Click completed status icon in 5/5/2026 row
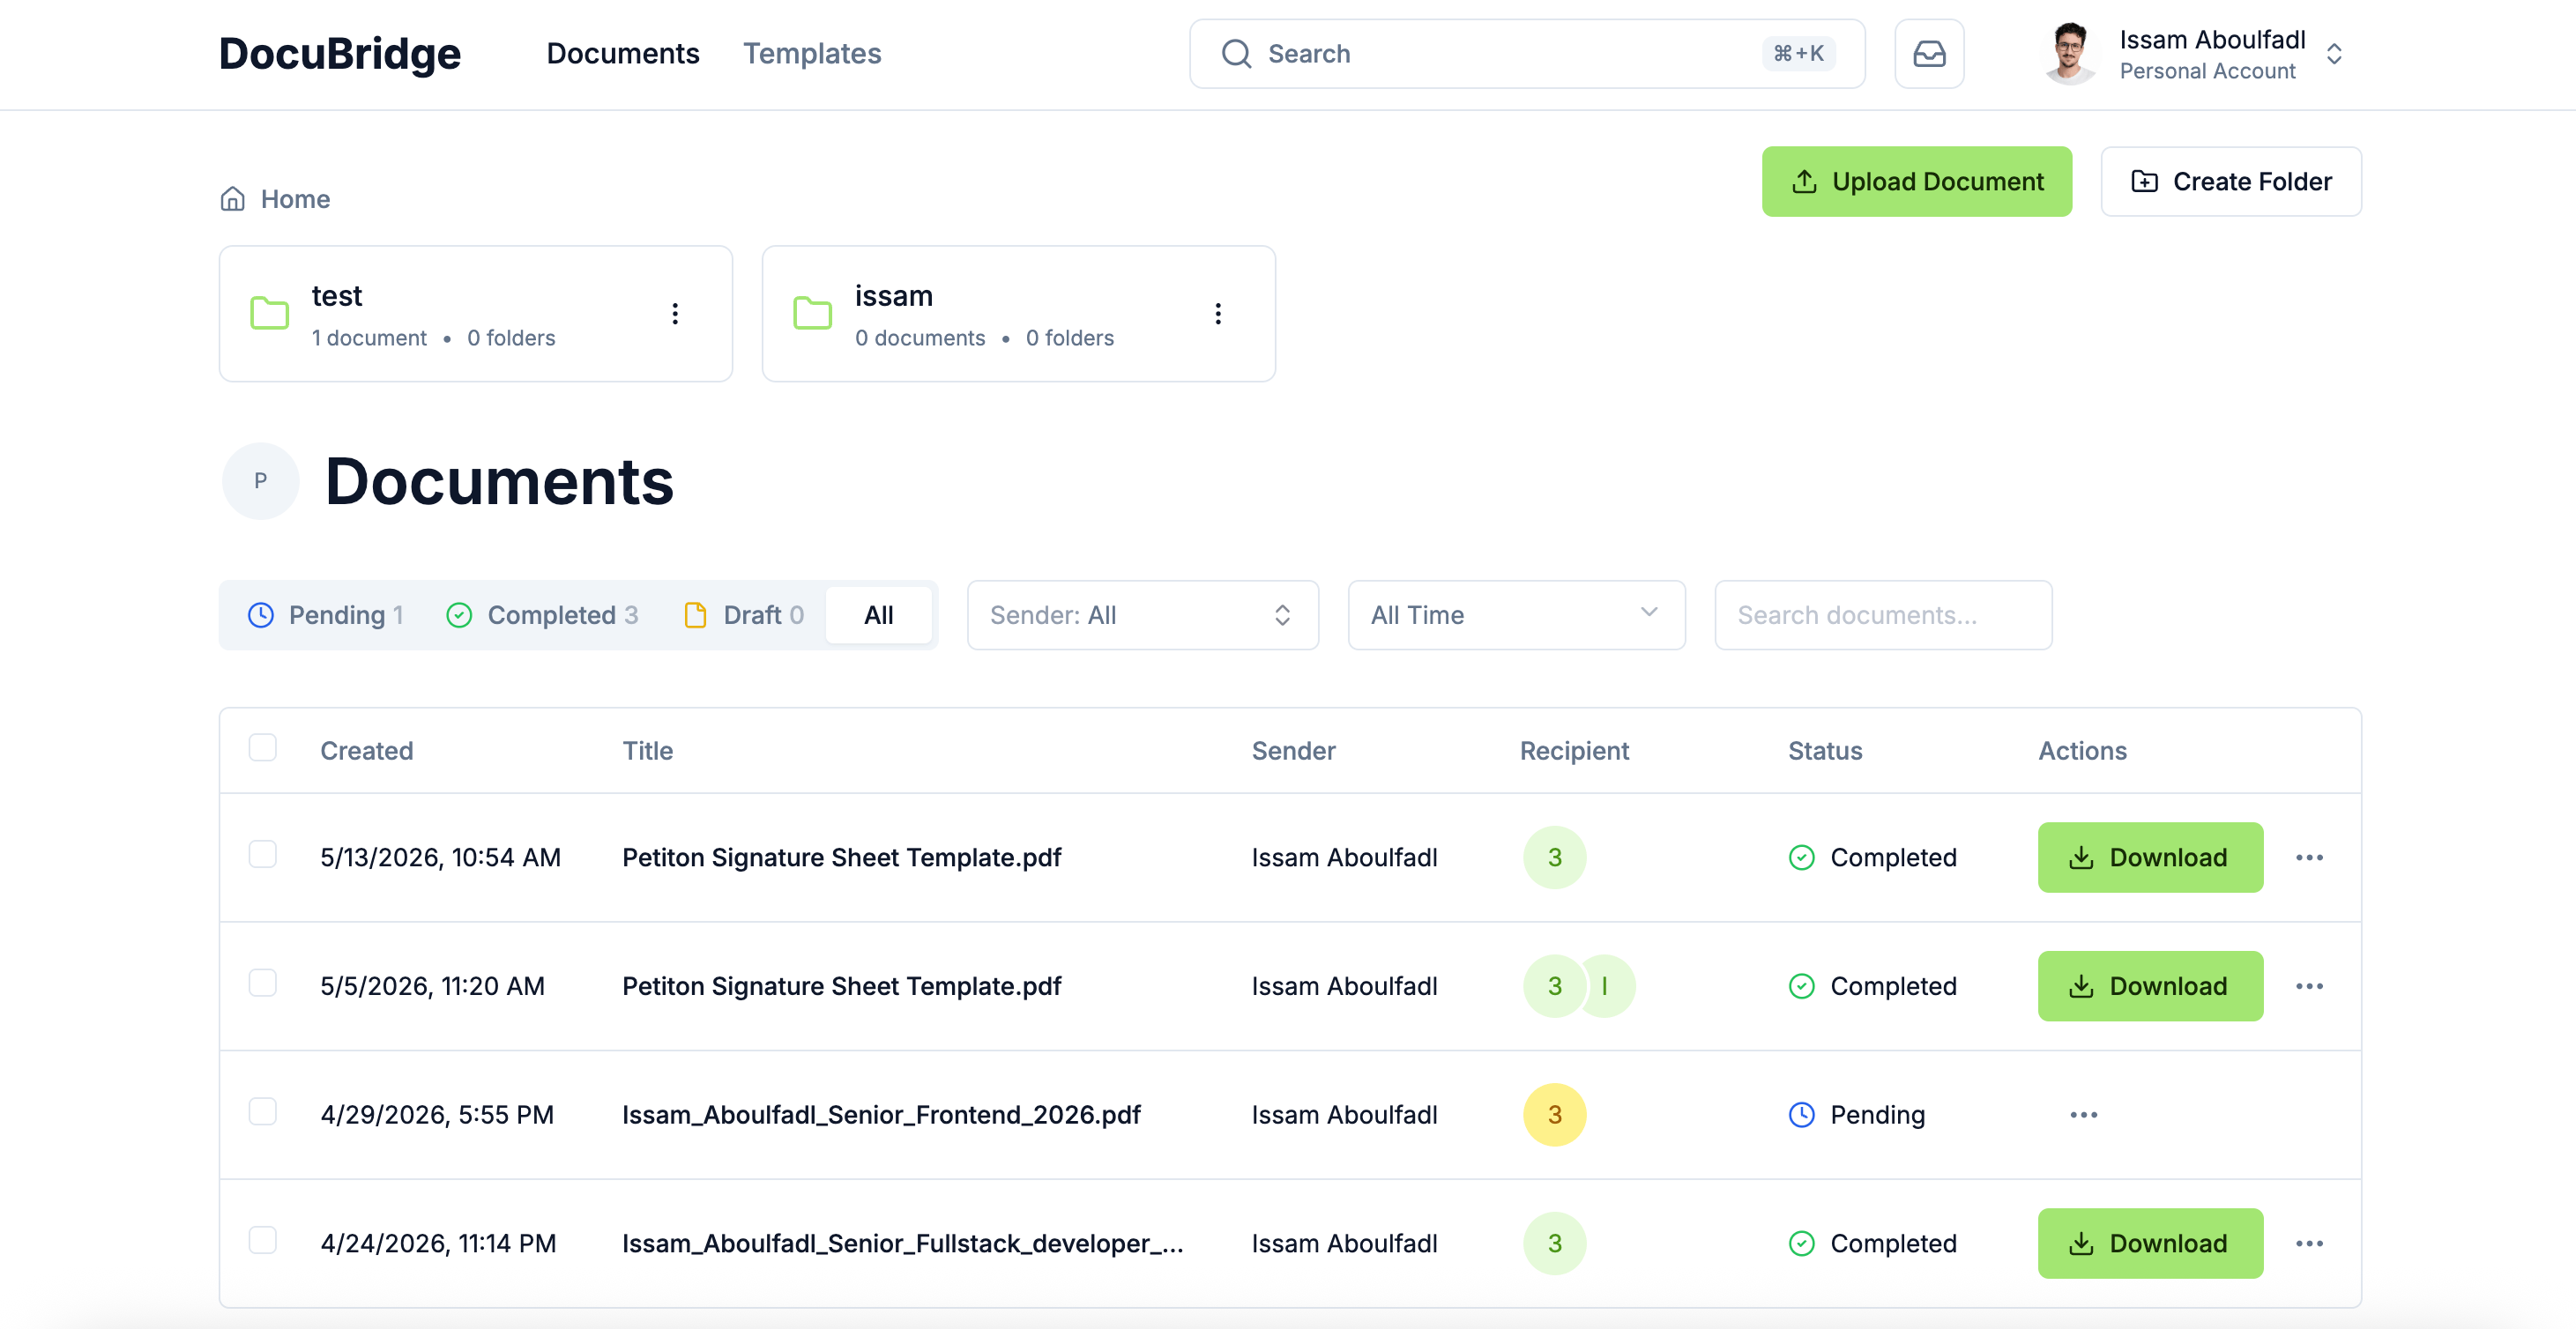Viewport: 2576px width, 1329px height. [1801, 986]
